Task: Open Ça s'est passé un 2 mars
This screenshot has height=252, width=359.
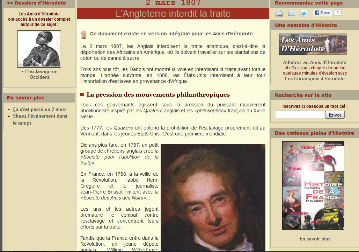Action: tap(39, 109)
